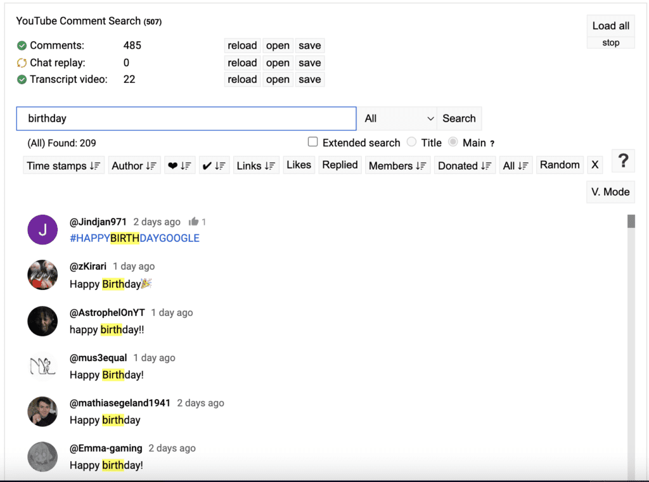Screen dimensions: 649x482
Task: Sort results by Links
Action: [256, 165]
